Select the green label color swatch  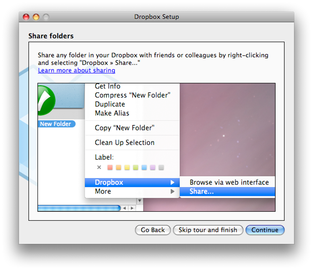[136, 167]
